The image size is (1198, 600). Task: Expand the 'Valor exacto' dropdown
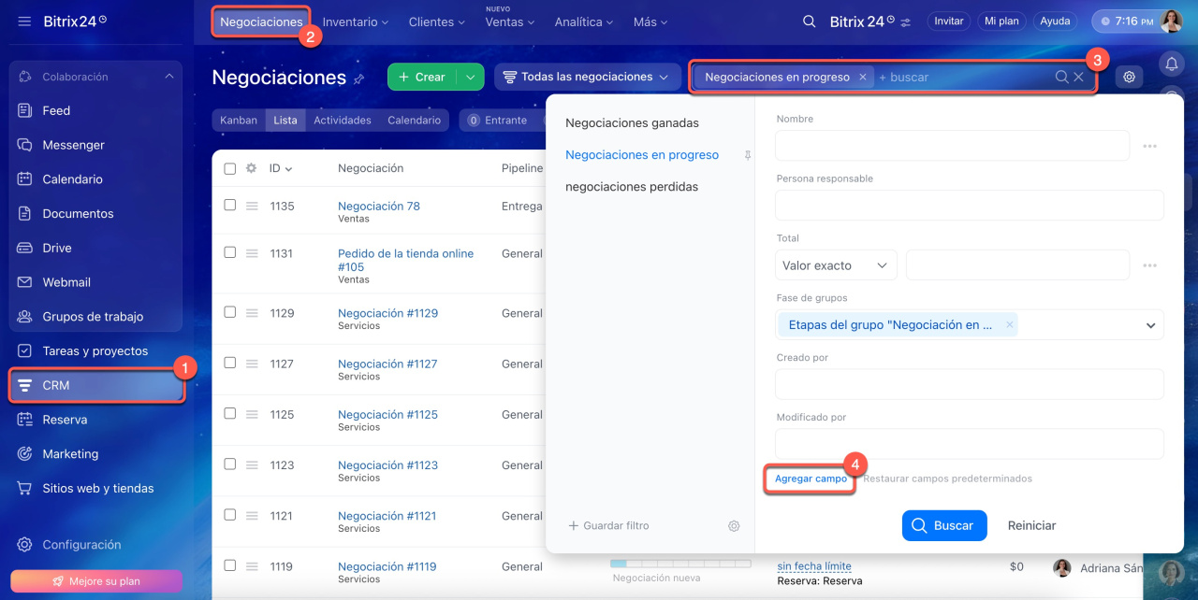836,265
